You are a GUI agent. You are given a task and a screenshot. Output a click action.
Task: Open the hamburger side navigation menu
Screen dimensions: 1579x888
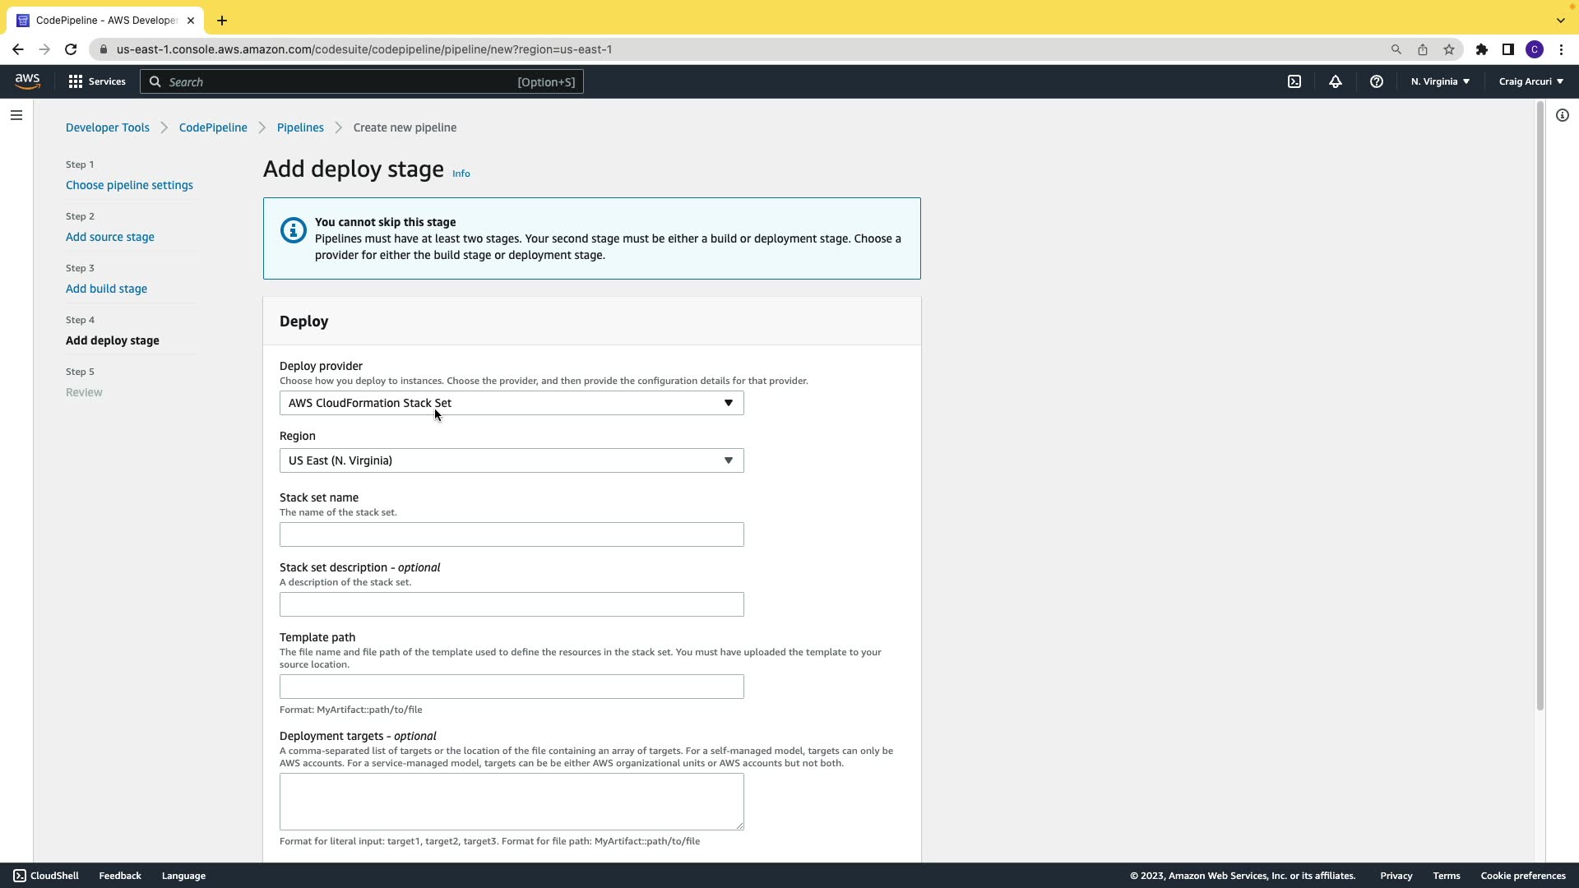(16, 115)
